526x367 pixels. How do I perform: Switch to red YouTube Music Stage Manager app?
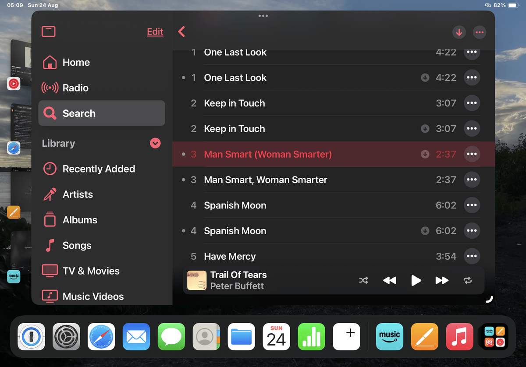(x=14, y=83)
